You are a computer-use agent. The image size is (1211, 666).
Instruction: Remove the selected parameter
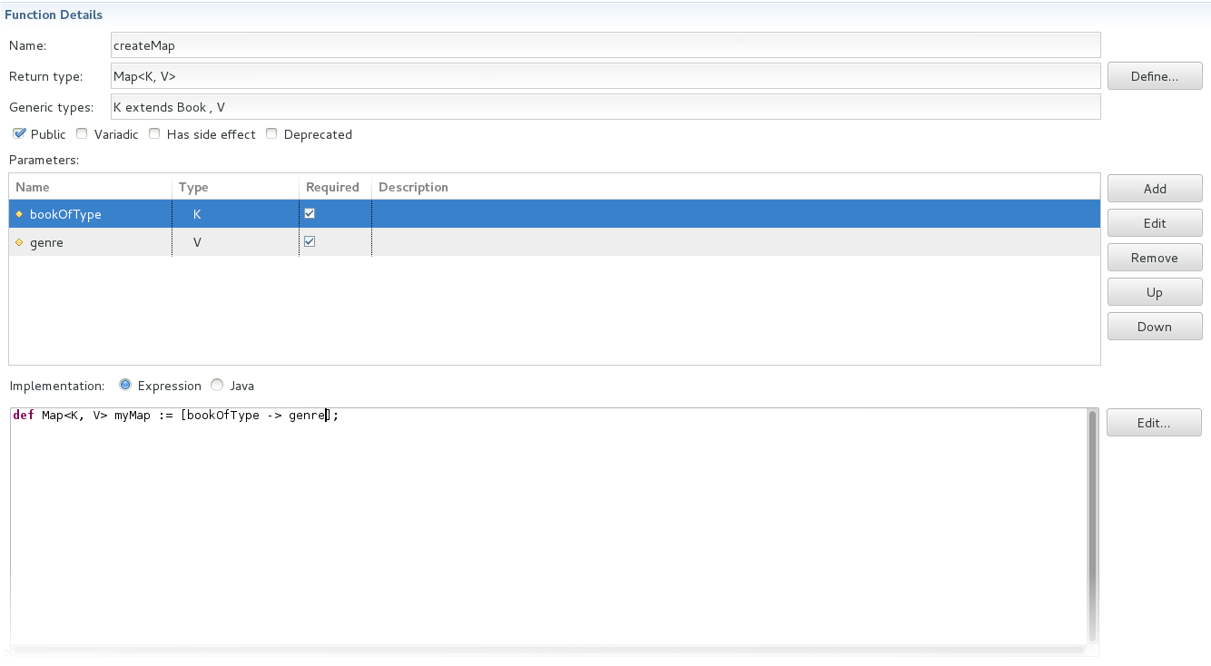tap(1155, 258)
